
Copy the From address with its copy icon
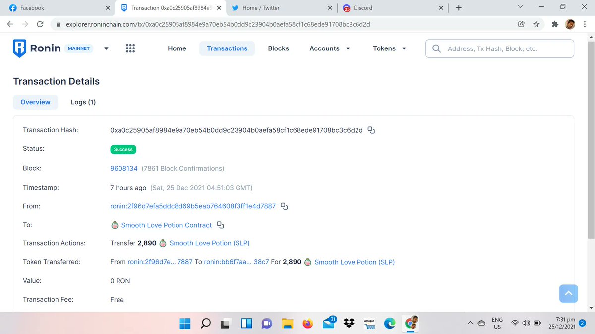coord(284,206)
